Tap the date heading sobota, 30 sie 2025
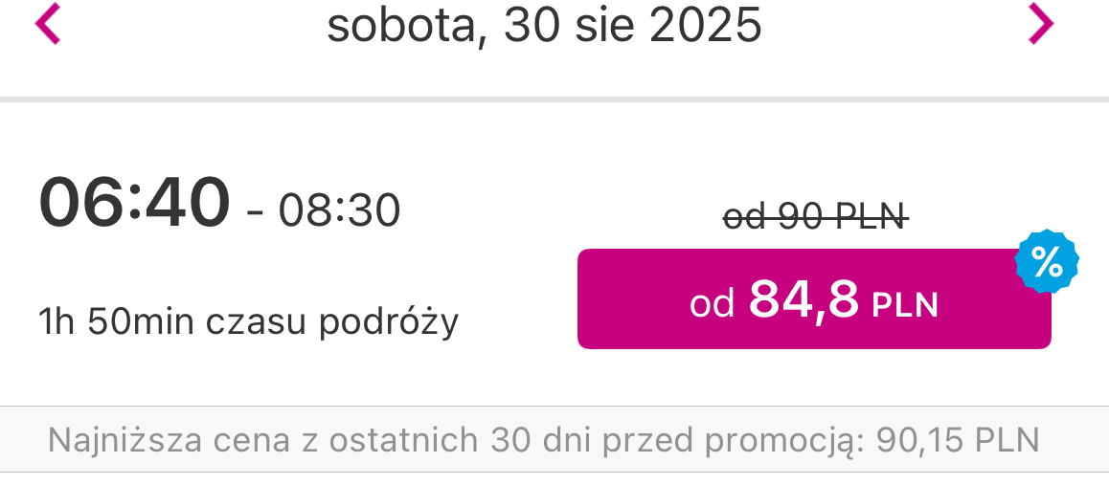Screen dimensions: 1109x485 pos(544,26)
